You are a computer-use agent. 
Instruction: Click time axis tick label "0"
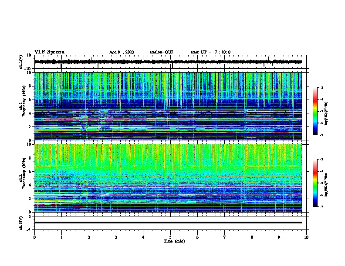coord(34,237)
